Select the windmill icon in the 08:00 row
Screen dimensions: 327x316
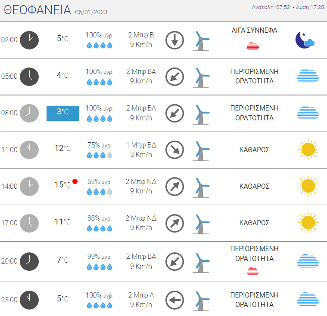click(x=201, y=114)
